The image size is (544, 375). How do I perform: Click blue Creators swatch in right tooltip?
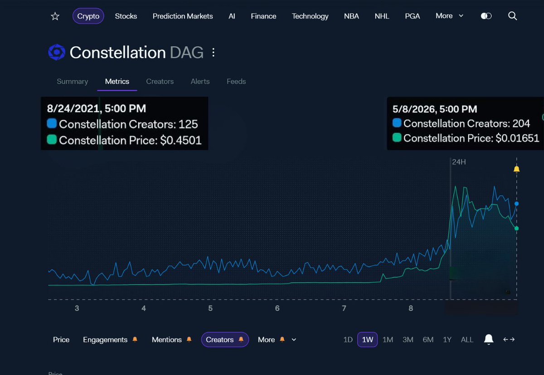[x=397, y=123]
